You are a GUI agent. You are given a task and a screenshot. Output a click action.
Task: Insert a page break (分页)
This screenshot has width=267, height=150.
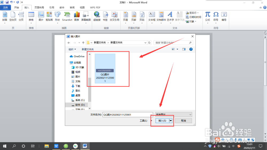pyautogui.click(x=21, y=17)
